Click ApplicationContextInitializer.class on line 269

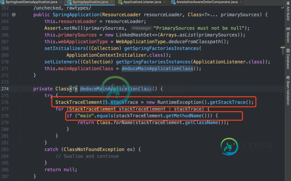click(115, 55)
